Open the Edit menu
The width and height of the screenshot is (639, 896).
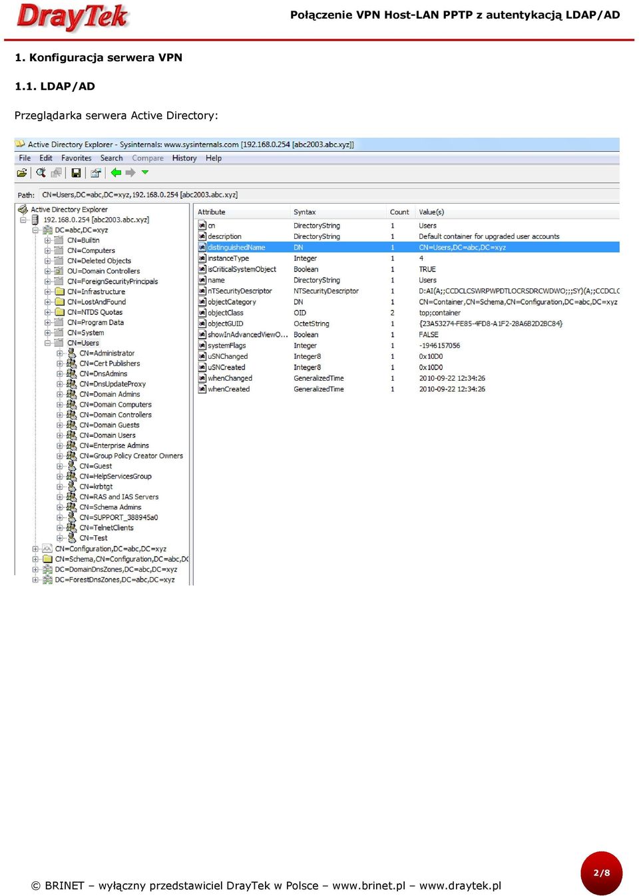(46, 158)
